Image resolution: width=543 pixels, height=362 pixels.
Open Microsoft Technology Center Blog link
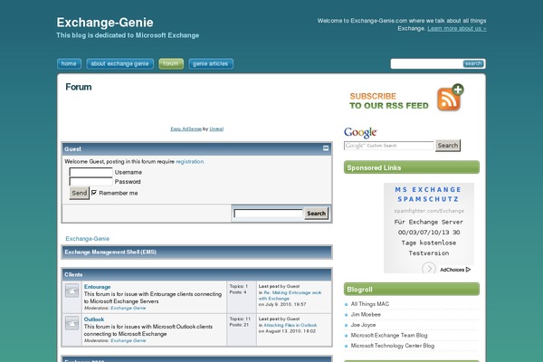393,346
